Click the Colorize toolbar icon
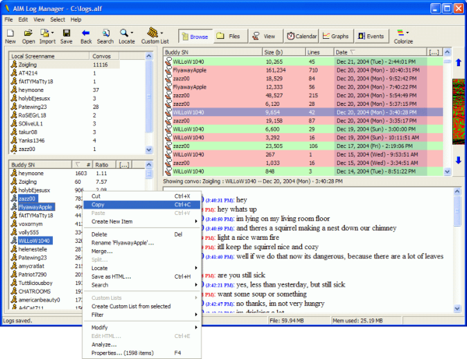467x359 pixels. coord(401,33)
